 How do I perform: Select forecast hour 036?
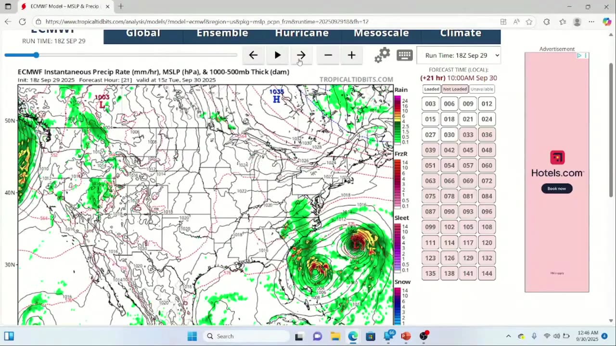pyautogui.click(x=487, y=135)
